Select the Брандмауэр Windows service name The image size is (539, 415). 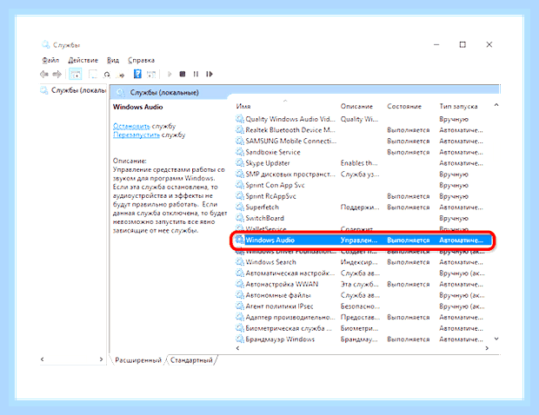tap(280, 339)
